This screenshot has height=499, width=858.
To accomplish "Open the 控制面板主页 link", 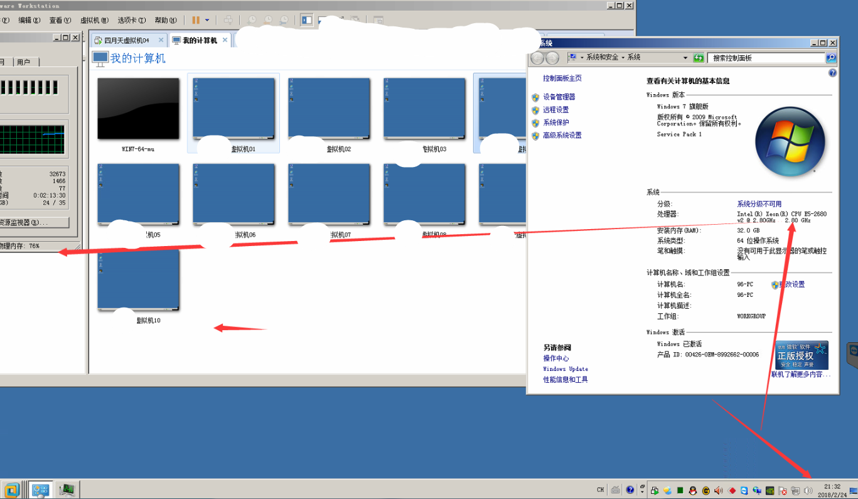I will click(x=562, y=78).
